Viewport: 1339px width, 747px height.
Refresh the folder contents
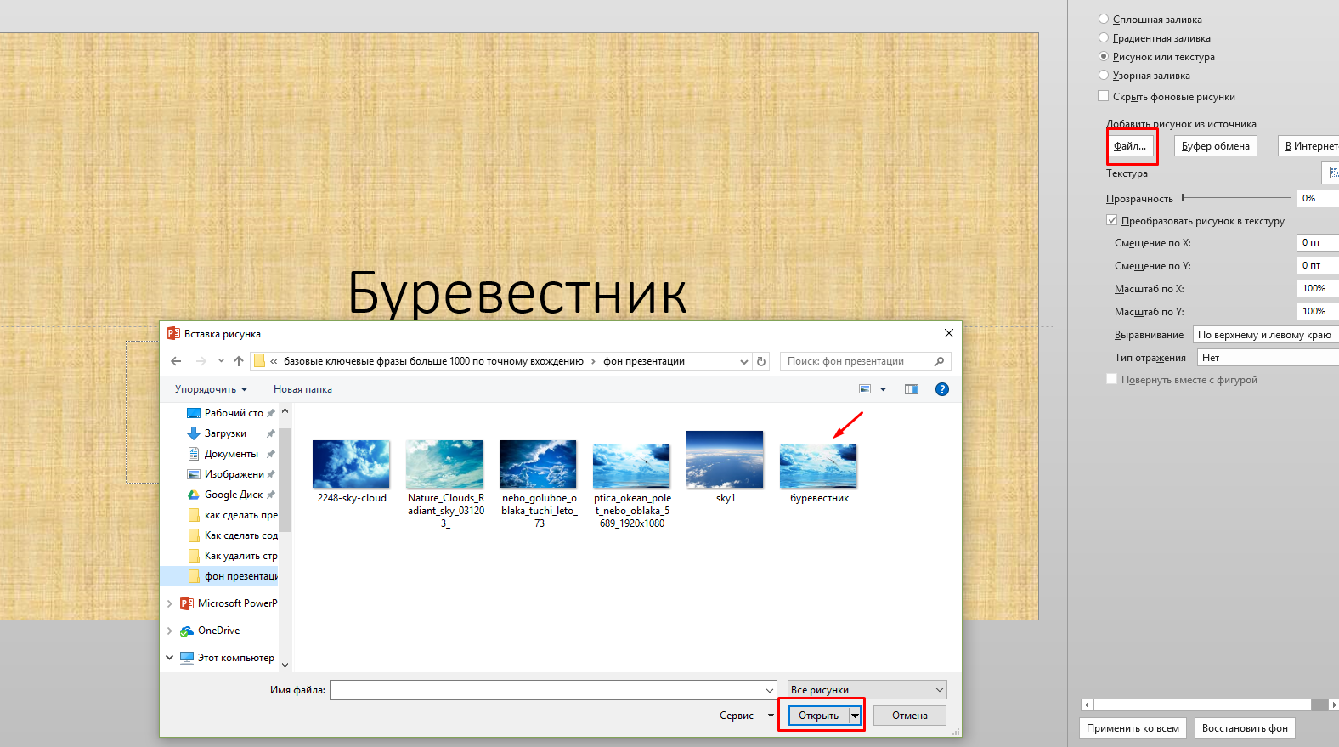point(761,361)
